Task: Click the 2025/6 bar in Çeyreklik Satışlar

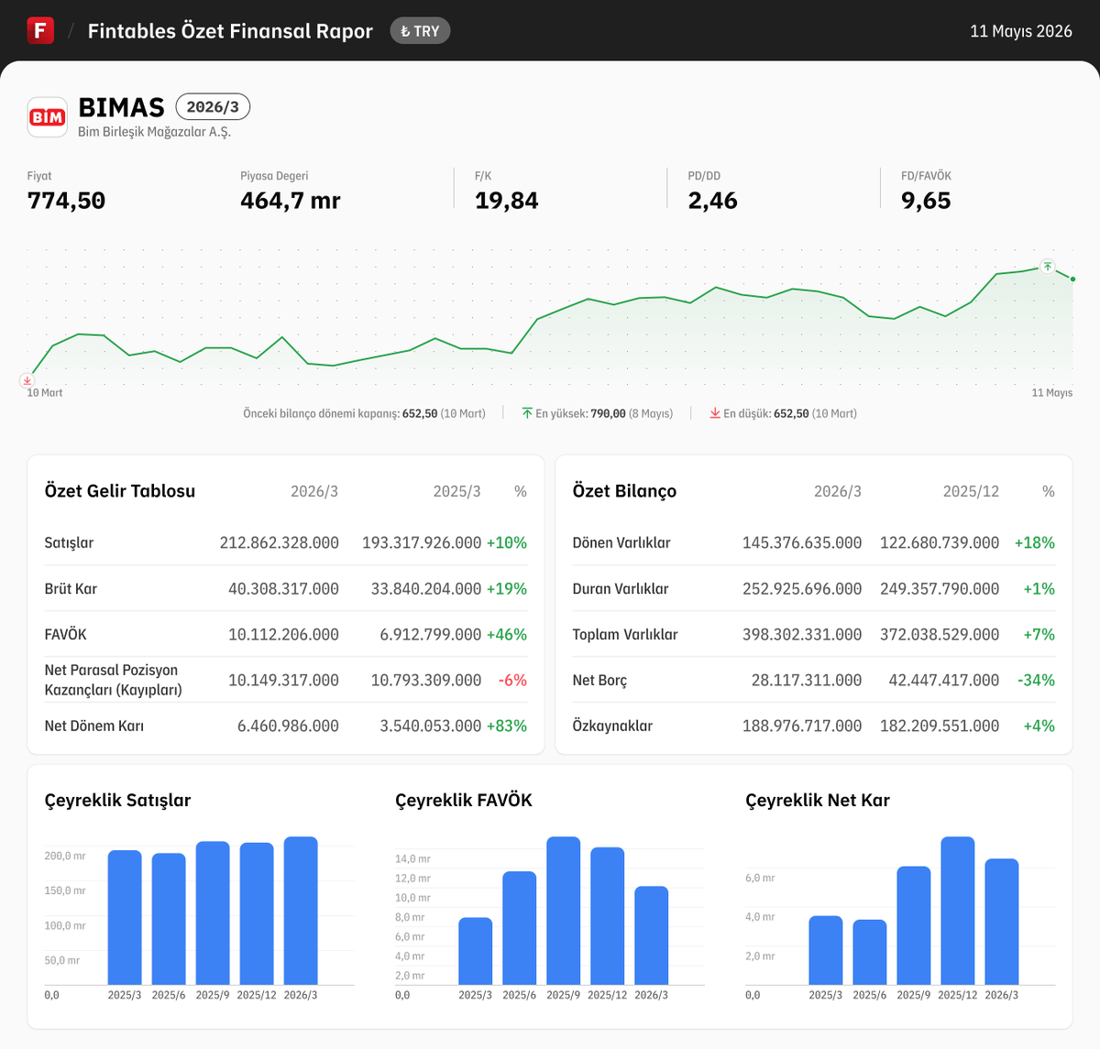Action: click(x=169, y=919)
